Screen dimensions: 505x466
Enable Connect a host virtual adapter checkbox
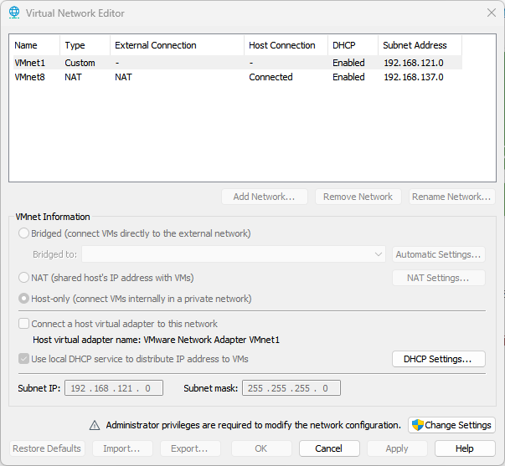coord(23,324)
